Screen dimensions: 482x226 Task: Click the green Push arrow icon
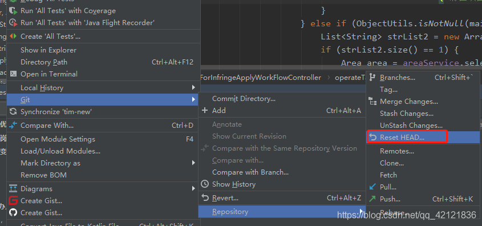click(373, 199)
